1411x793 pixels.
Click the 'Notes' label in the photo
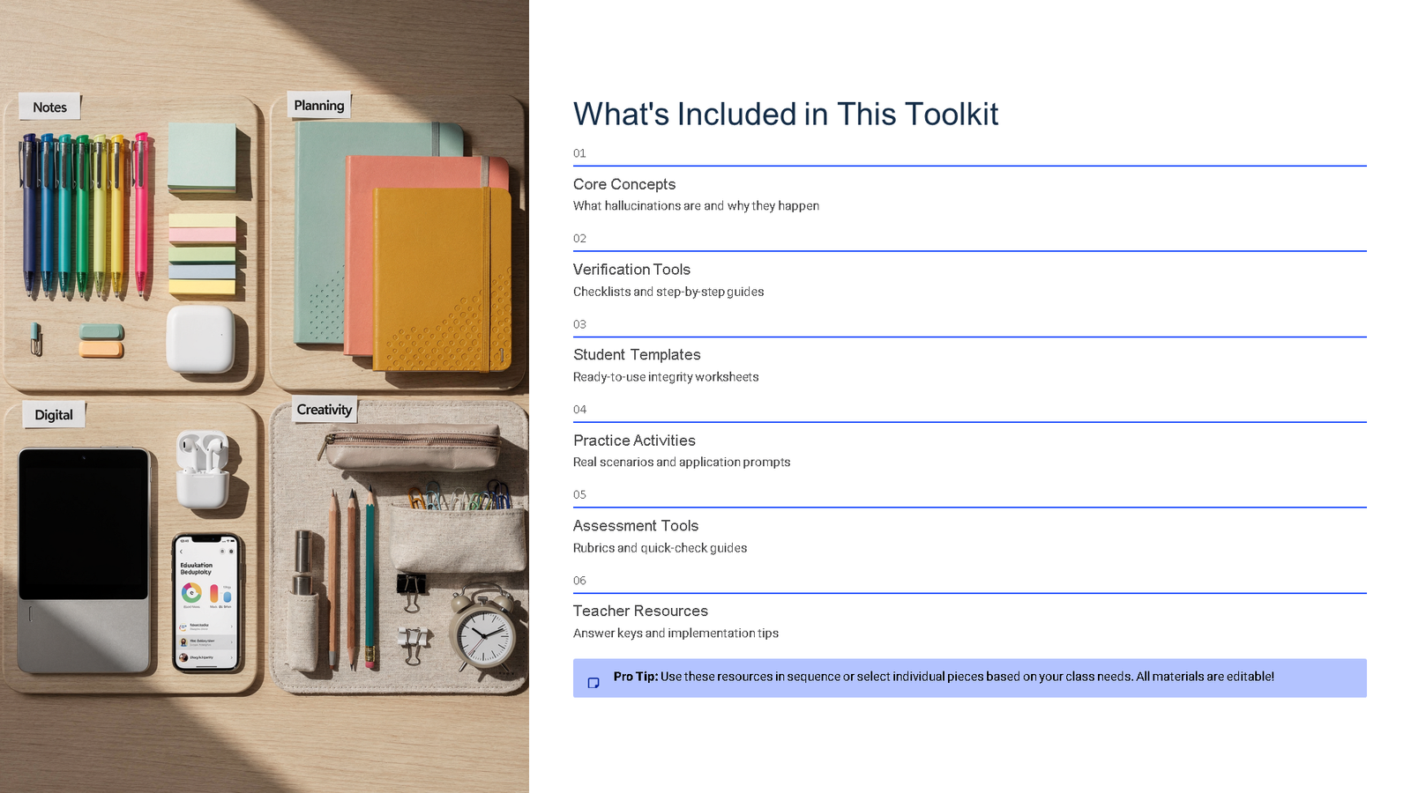[x=50, y=107]
